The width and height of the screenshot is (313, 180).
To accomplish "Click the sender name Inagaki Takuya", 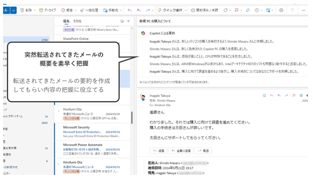I will [160, 96].
